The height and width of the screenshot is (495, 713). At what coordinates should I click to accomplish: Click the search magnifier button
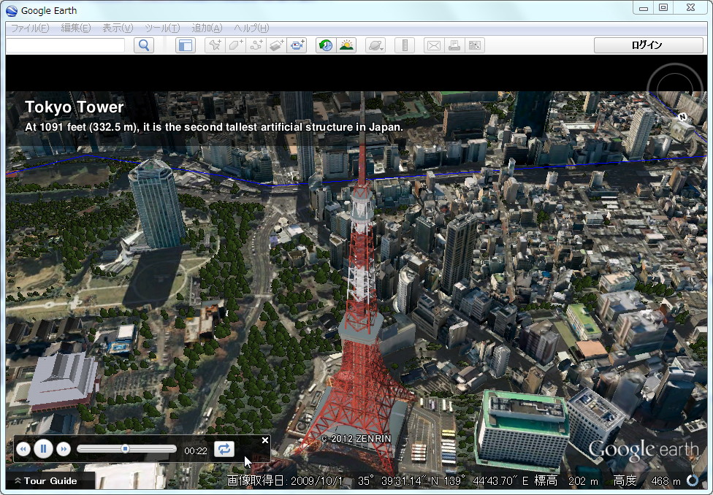(144, 45)
